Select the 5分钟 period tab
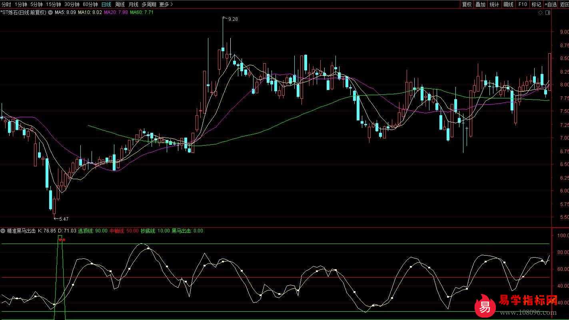 [36, 4]
